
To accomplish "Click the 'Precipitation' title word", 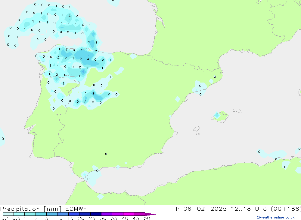I will pyautogui.click(x=20, y=209).
